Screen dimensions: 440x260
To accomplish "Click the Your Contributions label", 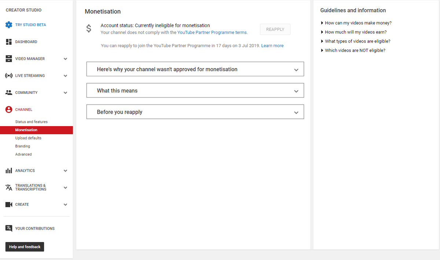I will (x=35, y=228).
